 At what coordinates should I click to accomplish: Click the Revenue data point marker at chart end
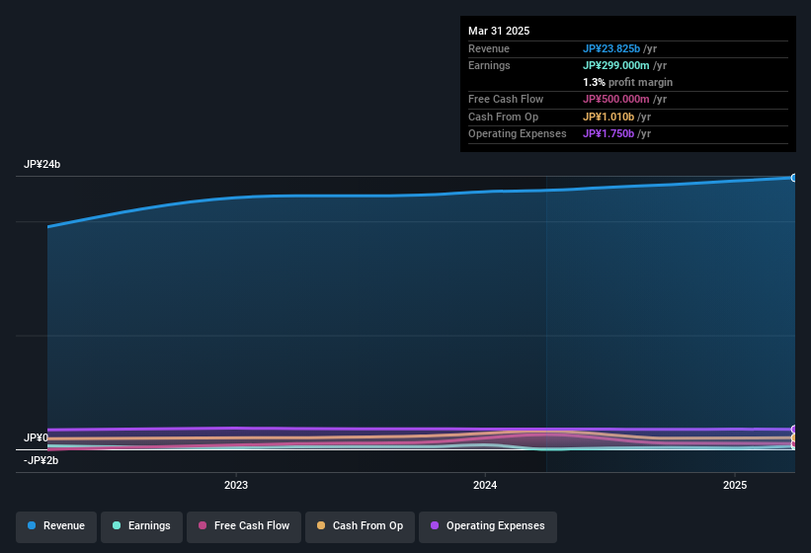794,178
